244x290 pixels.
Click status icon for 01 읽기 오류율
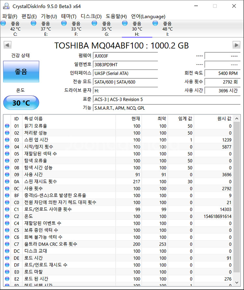(7, 126)
